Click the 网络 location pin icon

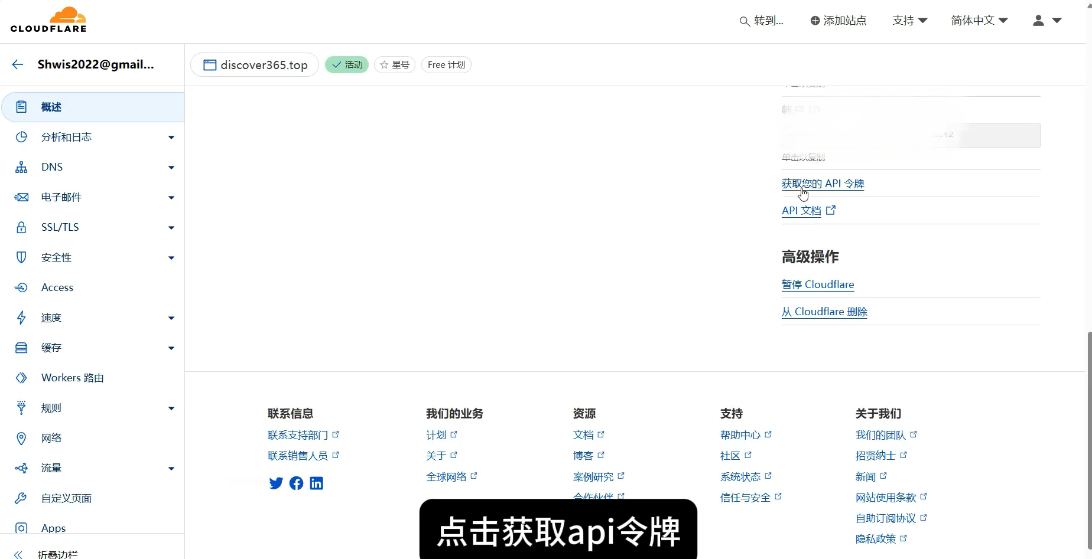point(21,438)
